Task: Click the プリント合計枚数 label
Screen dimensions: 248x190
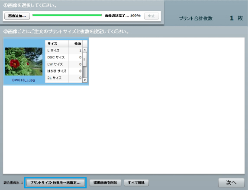Action: point(196,19)
